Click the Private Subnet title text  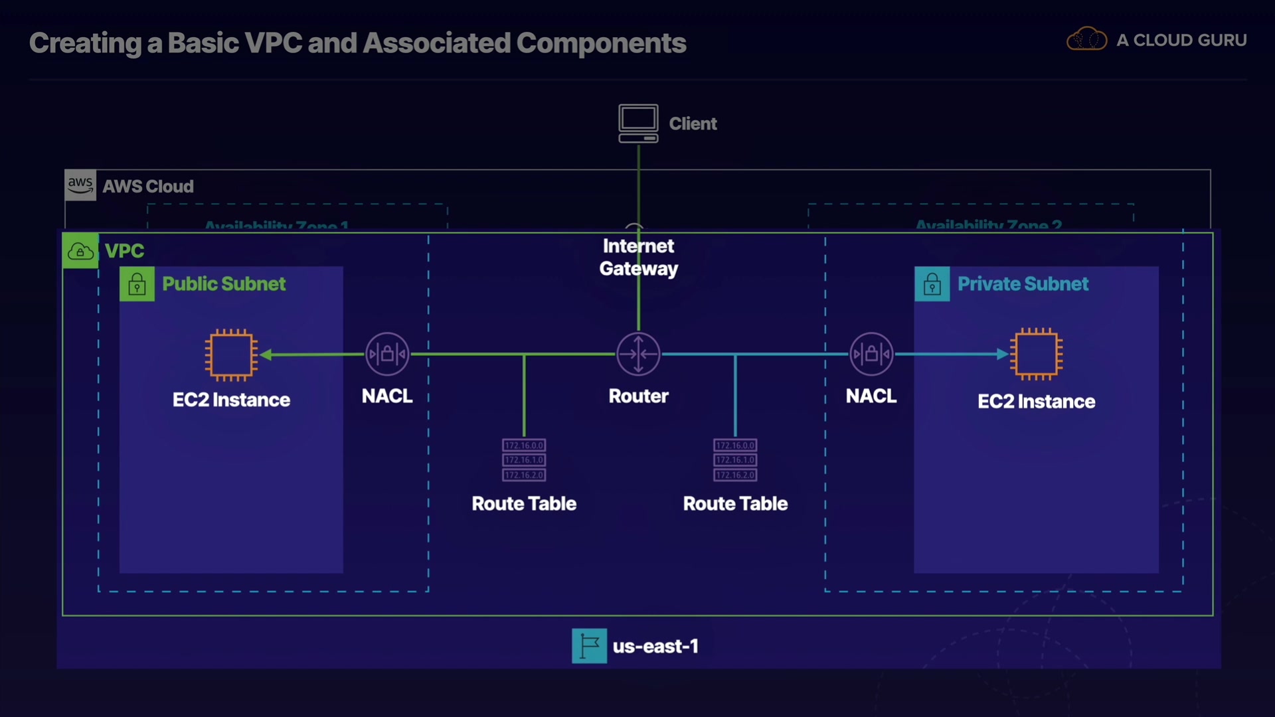coord(1023,284)
